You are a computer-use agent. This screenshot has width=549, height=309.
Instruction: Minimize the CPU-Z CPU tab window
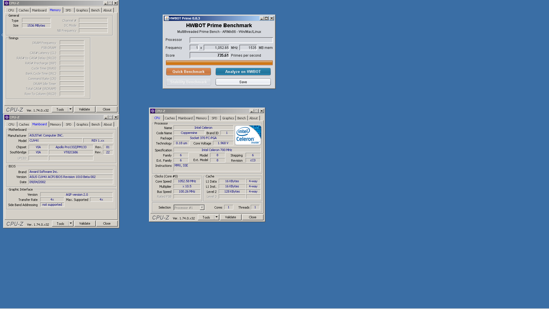point(251,111)
